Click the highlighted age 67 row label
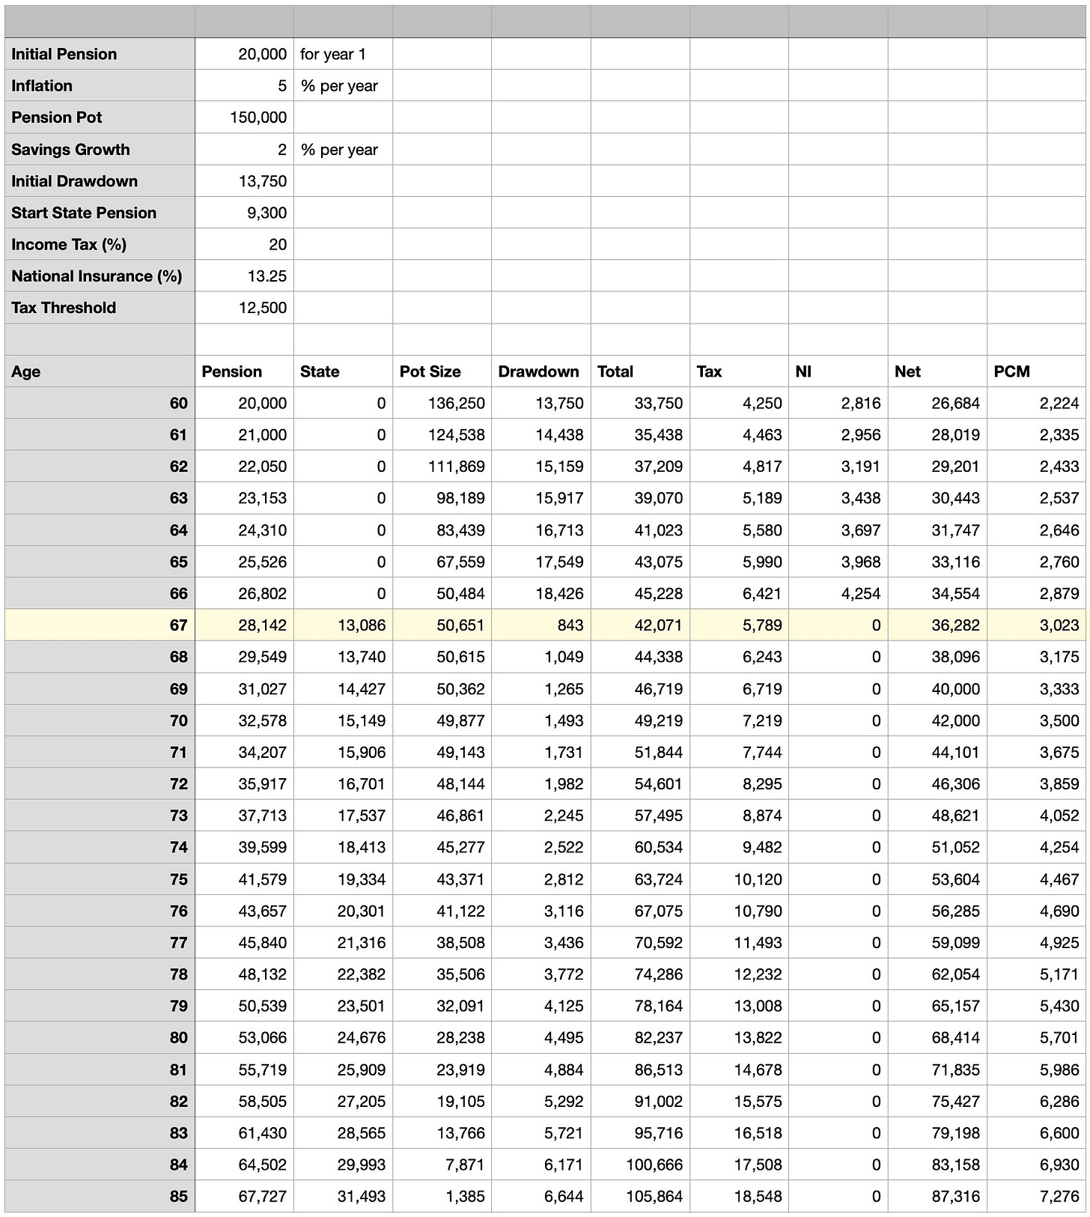Viewport: 1090px width, 1217px height. (100, 625)
